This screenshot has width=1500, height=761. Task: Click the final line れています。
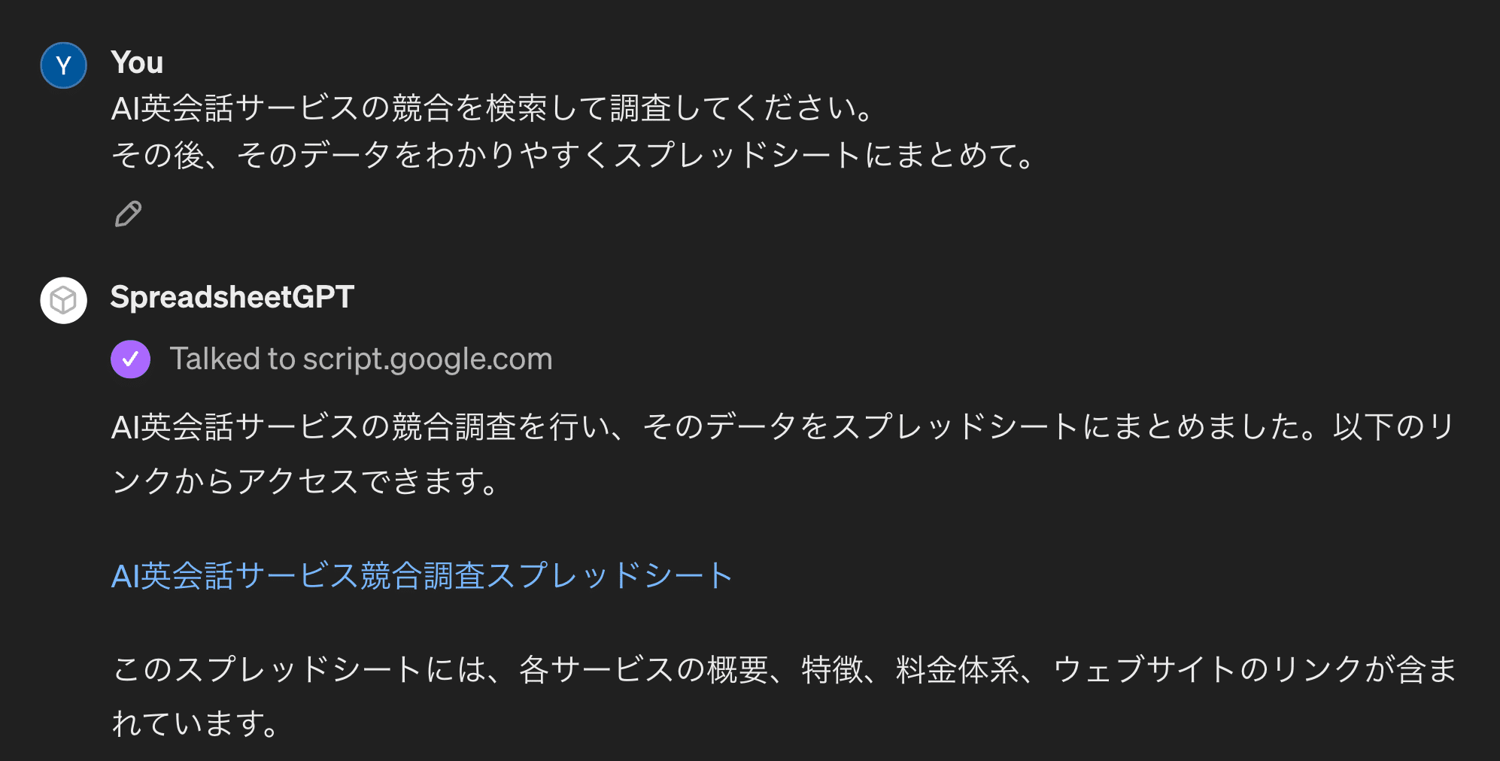[x=197, y=723]
